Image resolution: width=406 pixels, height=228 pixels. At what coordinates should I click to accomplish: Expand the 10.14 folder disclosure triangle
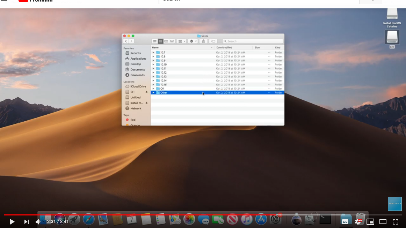(x=153, y=81)
